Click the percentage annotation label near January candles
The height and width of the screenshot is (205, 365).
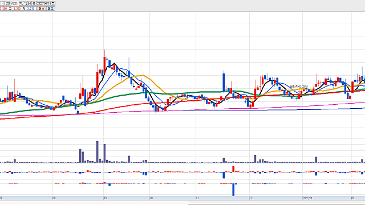pyautogui.click(x=299, y=87)
